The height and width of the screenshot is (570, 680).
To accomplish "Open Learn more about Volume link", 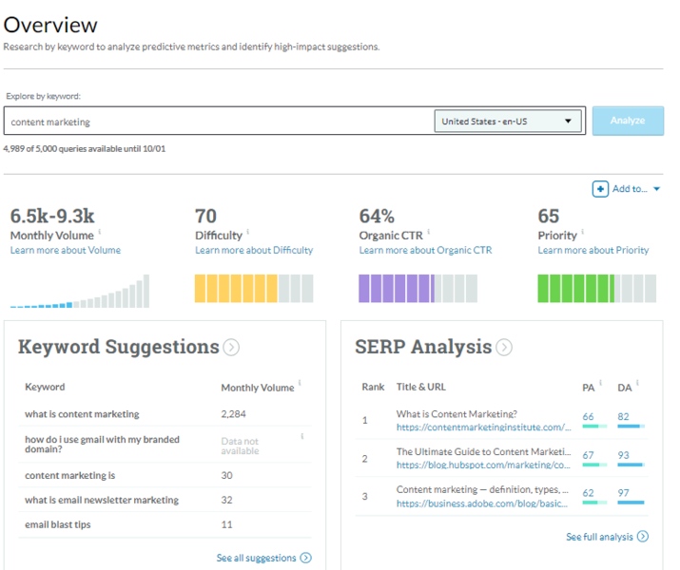I will (x=66, y=250).
